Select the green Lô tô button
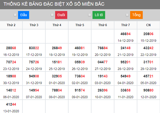 click(x=99, y=15)
